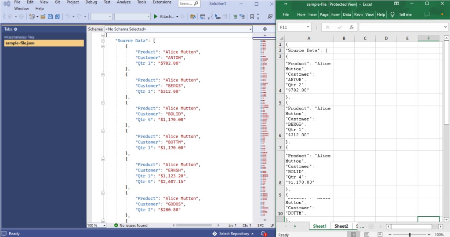Open the Extensions menu
The image size is (450, 237).
(x=162, y=2)
